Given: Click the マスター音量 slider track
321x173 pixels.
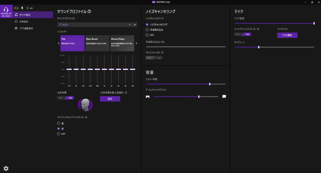Looking at the screenshot, I should (186, 84).
